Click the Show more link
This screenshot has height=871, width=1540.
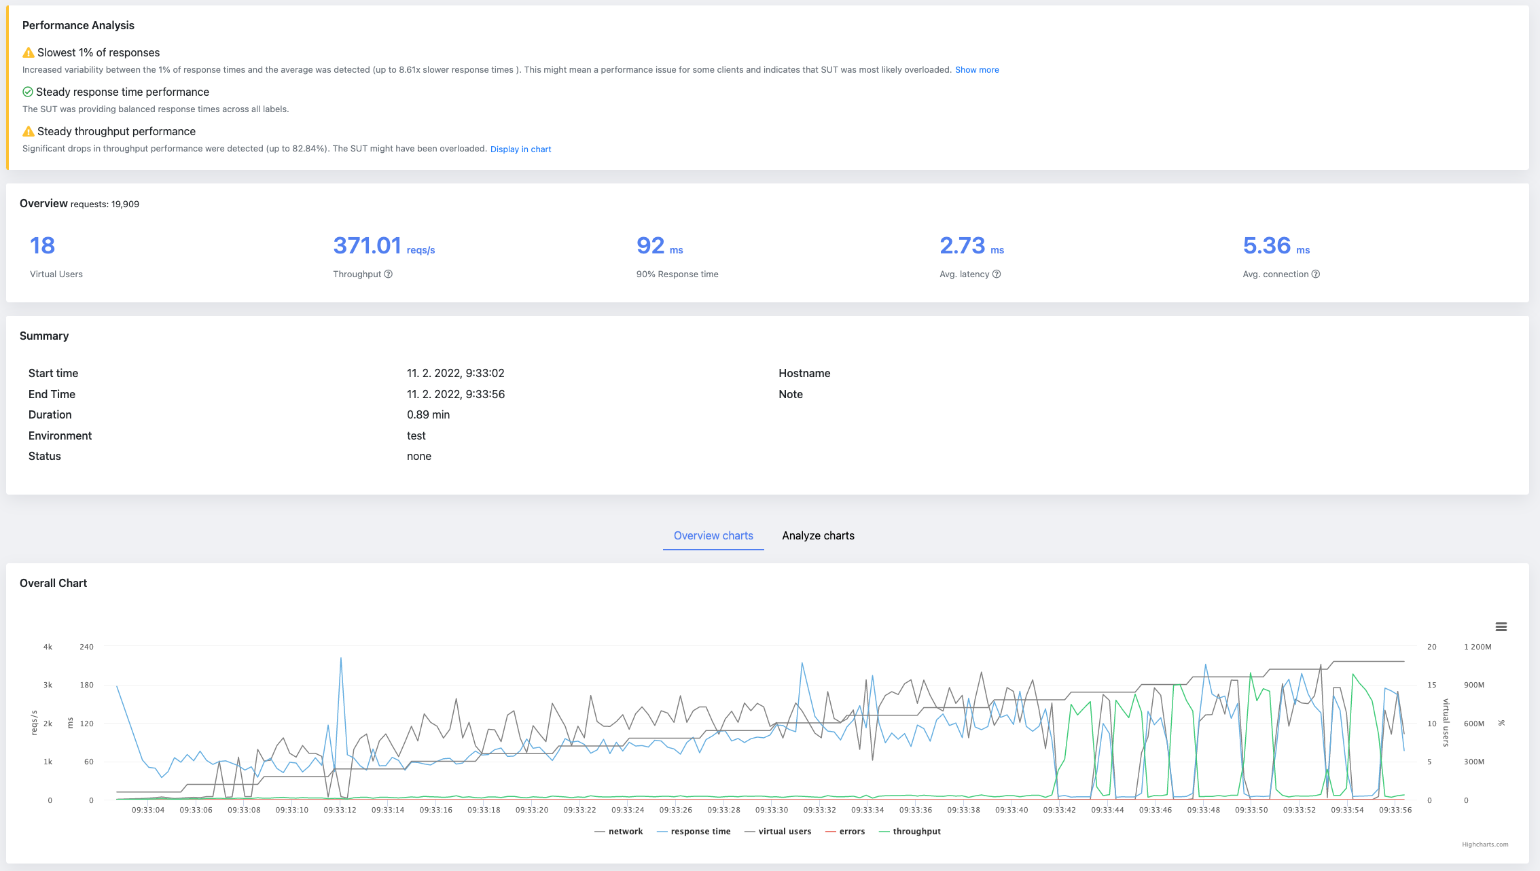tap(977, 70)
